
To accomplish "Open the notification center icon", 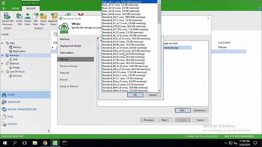I will pos(255,143).
